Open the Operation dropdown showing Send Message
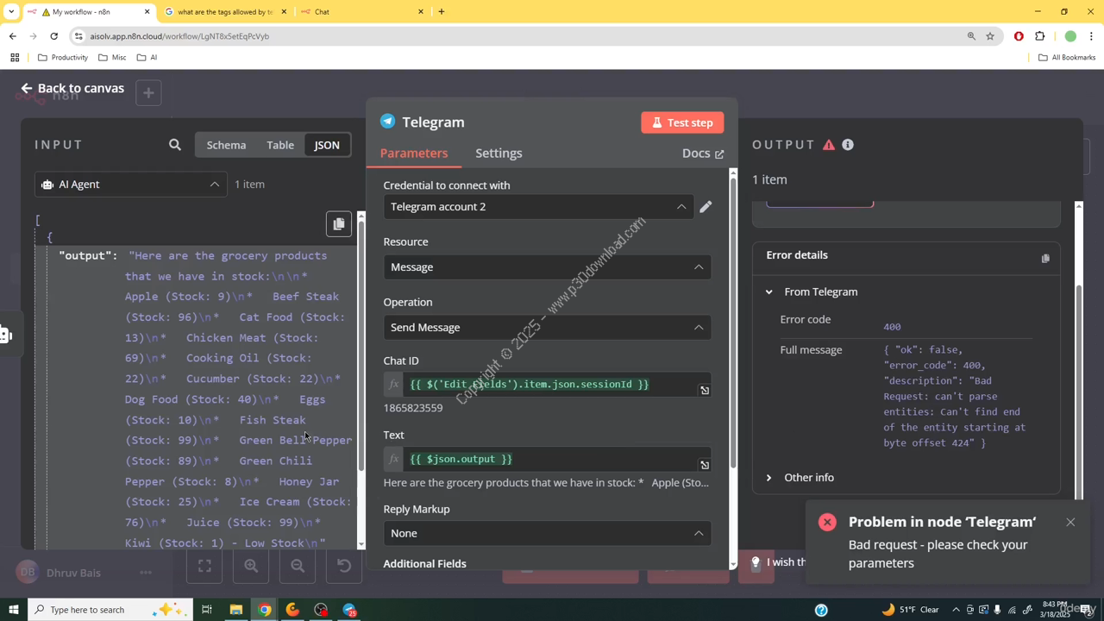This screenshot has width=1104, height=621. tap(547, 328)
